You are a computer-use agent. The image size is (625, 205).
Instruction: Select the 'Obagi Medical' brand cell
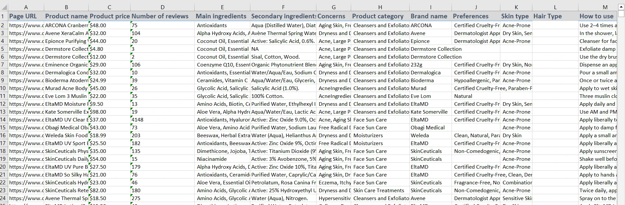(x=430, y=127)
